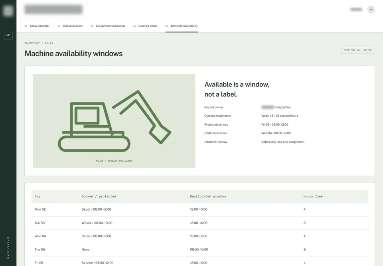Click Fri 06 / 08:00-12:00 protected service
This screenshot has height=266, width=383.
pyautogui.click(x=275, y=124)
